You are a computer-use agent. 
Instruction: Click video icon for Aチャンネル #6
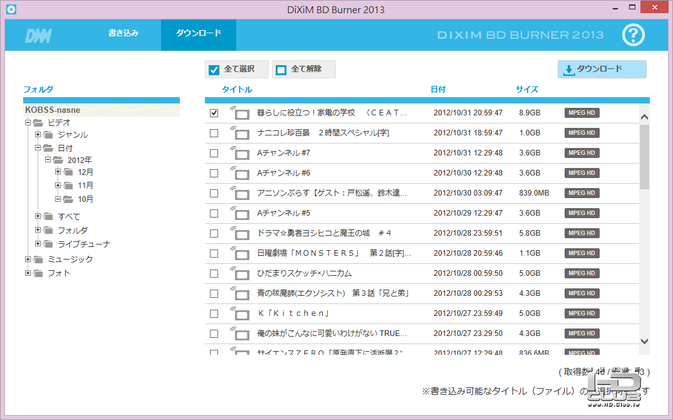(x=239, y=173)
